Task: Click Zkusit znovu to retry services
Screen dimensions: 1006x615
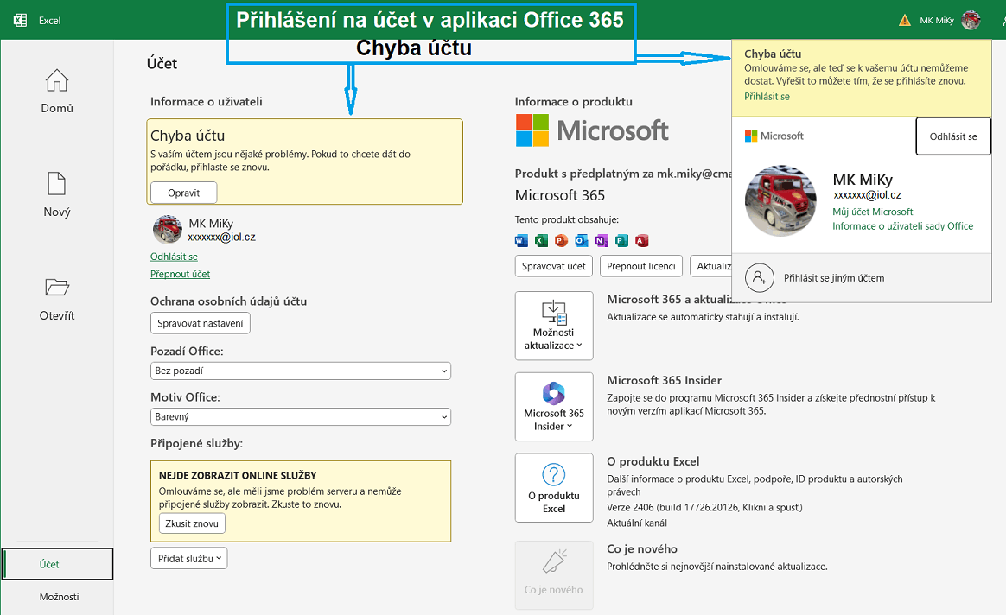Action: coord(192,523)
